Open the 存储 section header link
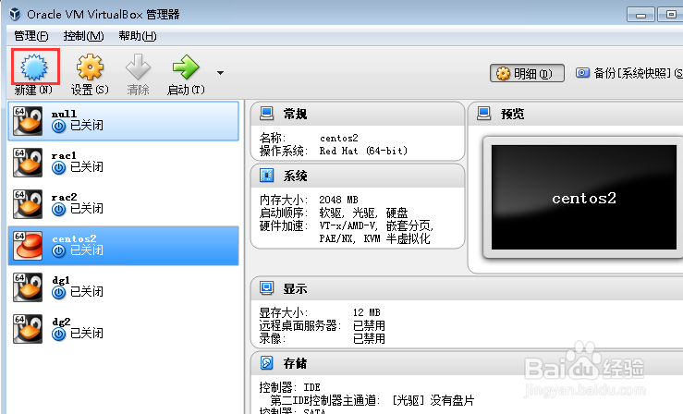 (x=295, y=363)
